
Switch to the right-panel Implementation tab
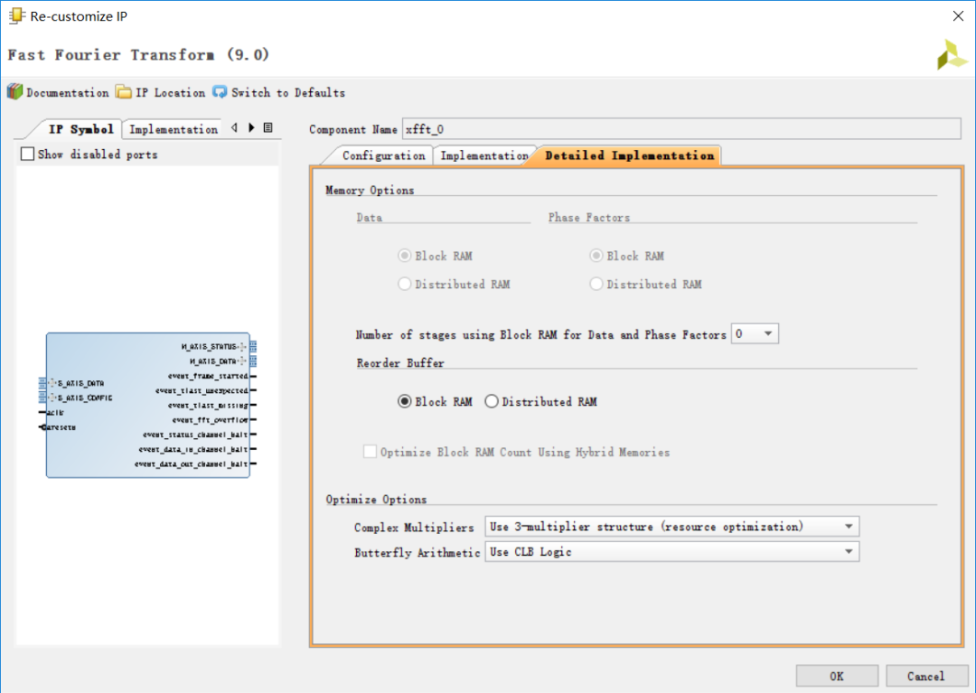[483, 155]
